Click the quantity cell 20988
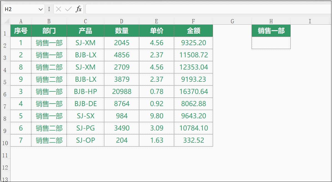This screenshot has width=332, height=182. [121, 91]
